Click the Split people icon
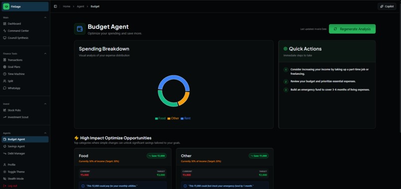Image resolution: width=401 pixels, height=189 pixels. point(4,81)
